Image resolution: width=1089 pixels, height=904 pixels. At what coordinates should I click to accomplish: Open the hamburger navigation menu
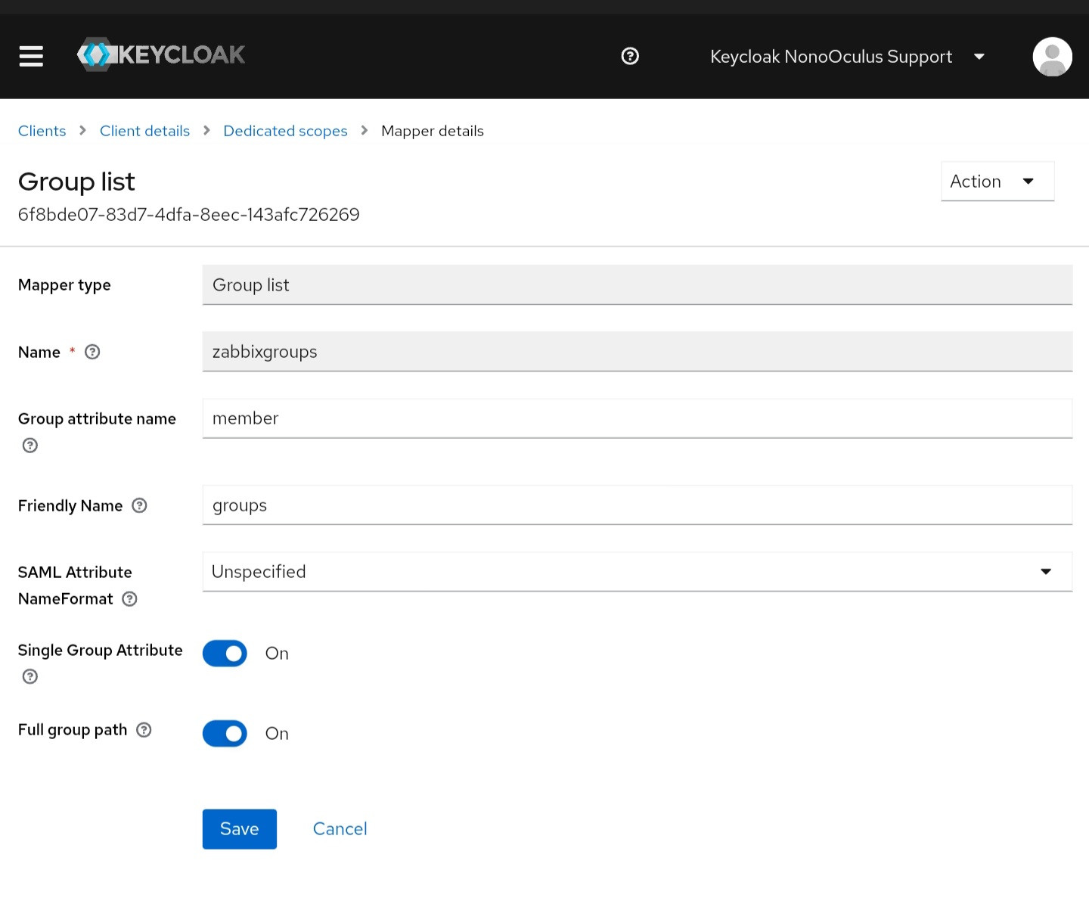point(31,56)
